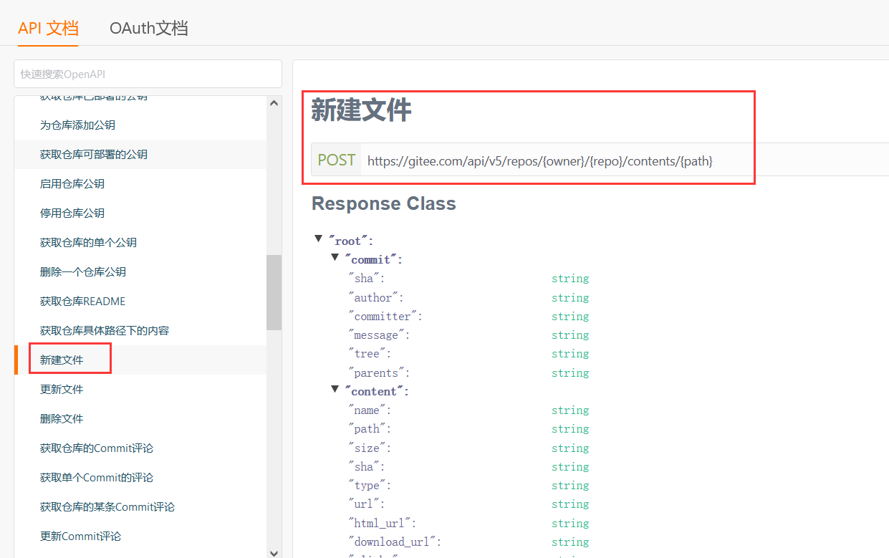This screenshot has height=558, width=889.
Task: Select 启用仓库公钥 in the sidebar
Action: tap(72, 183)
